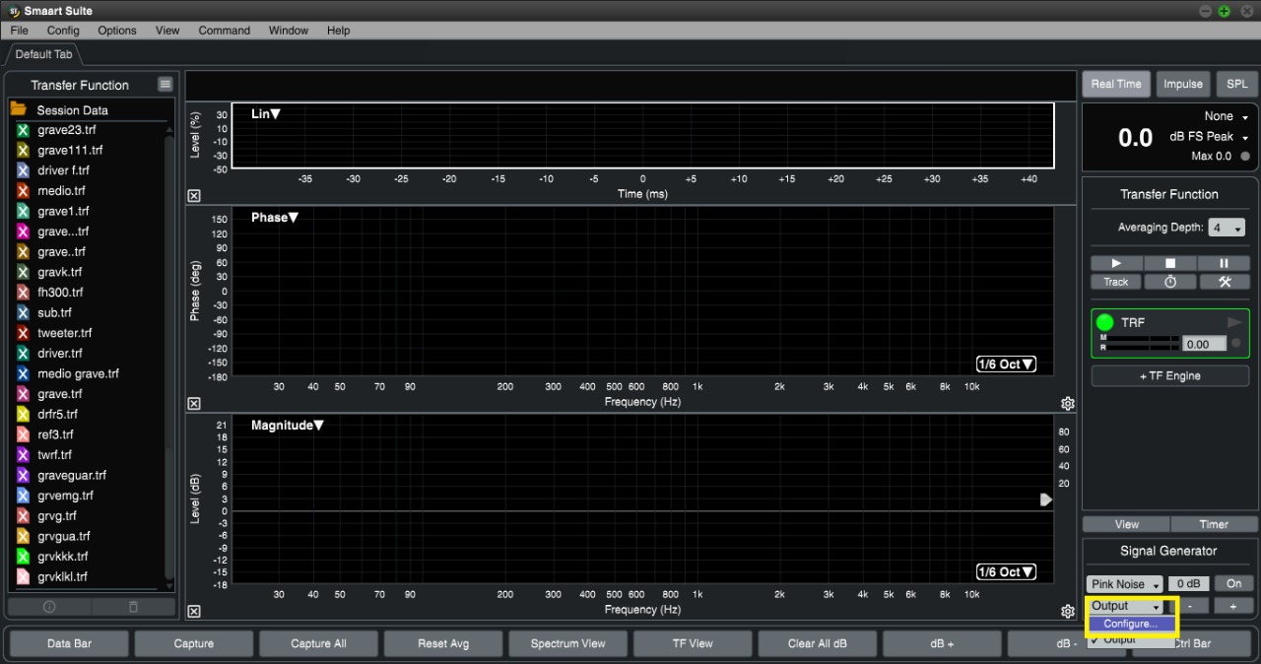Image resolution: width=1261 pixels, height=664 pixels.
Task: Toggle the tweeter.trf trace visibility icon
Action: point(23,333)
